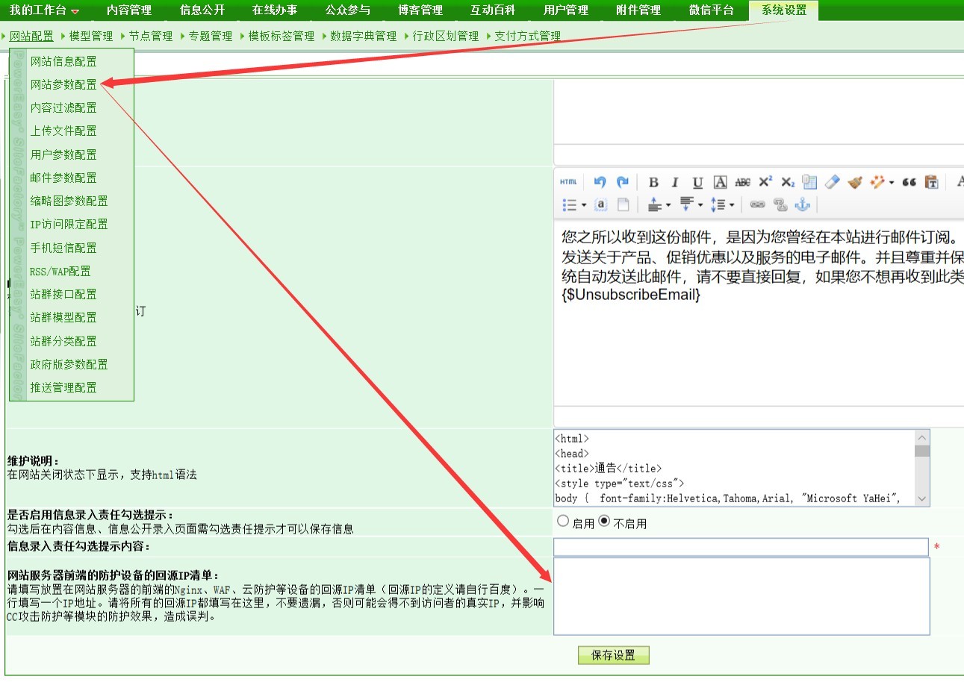Open the 模型管理 link in the submenu bar
This screenshot has width=964, height=685.
point(90,36)
